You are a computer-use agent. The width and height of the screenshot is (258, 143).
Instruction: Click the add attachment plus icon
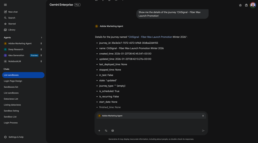tap(99, 131)
